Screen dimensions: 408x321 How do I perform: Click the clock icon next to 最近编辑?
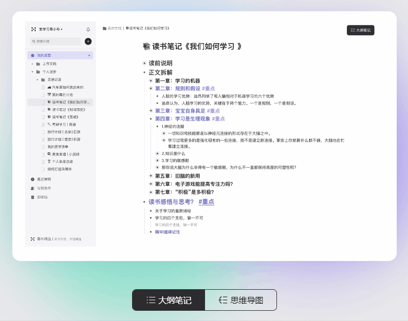pos(32,179)
